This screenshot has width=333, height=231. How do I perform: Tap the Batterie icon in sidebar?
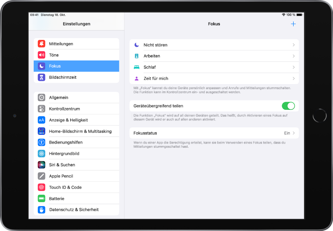[42, 199]
